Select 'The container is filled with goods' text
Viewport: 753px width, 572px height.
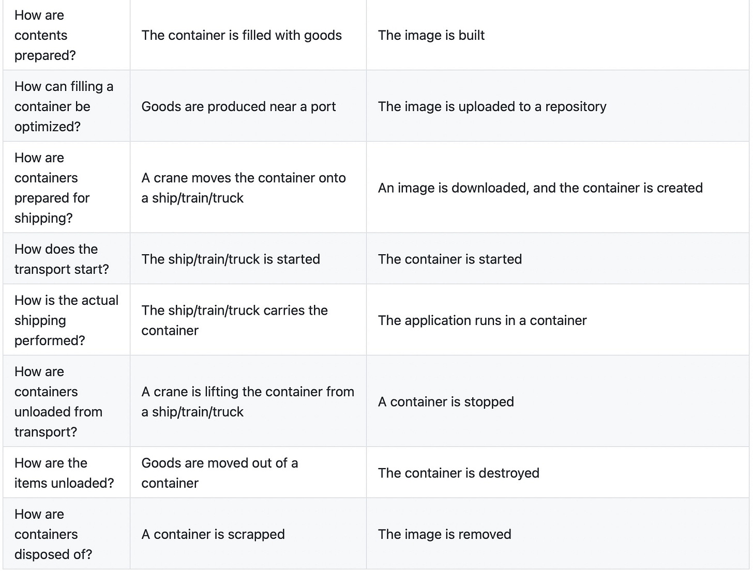[242, 35]
